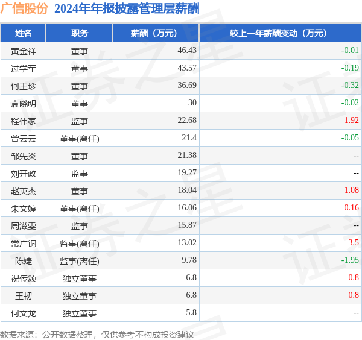Image resolution: width=362 pixels, height=340 pixels.
Task: Click the 2024年年报披露管理层薪酬 heading
Action: pyautogui.click(x=127, y=9)
